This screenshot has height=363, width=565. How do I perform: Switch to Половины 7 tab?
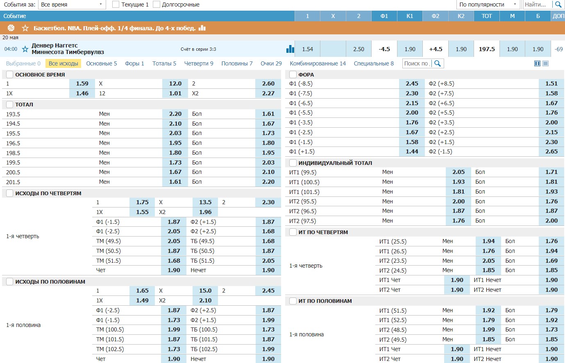click(237, 63)
